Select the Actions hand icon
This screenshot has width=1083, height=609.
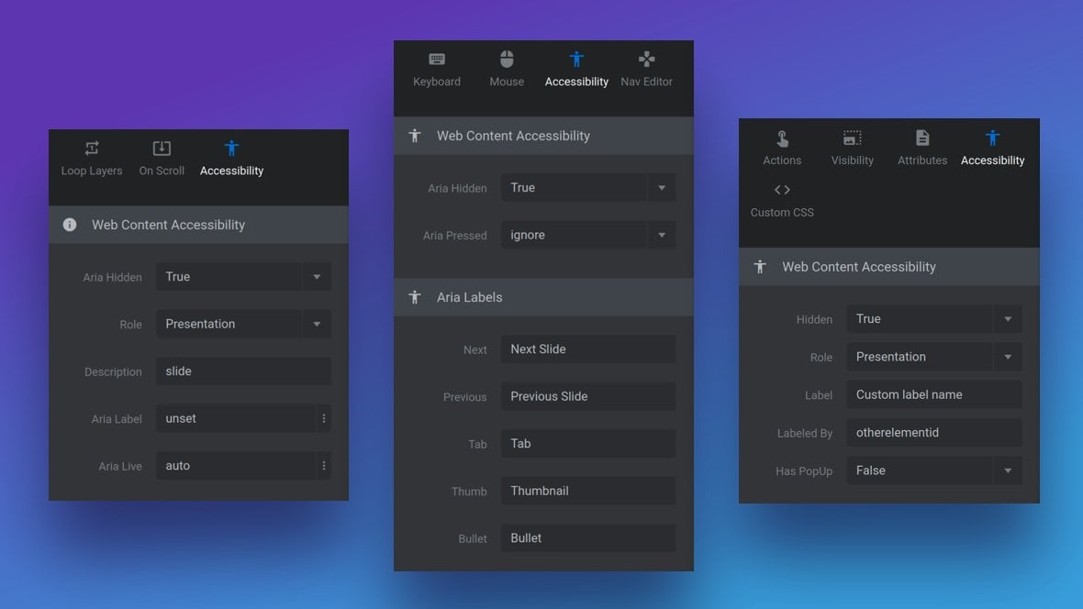tap(782, 138)
